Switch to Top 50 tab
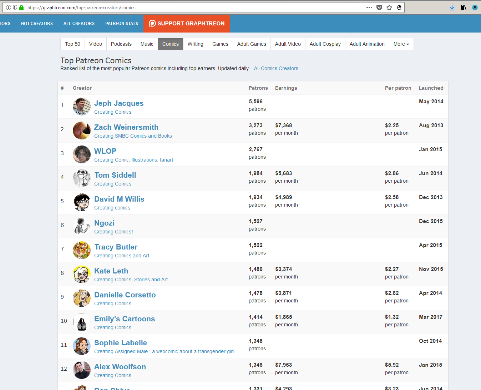The image size is (481, 390). coord(73,44)
